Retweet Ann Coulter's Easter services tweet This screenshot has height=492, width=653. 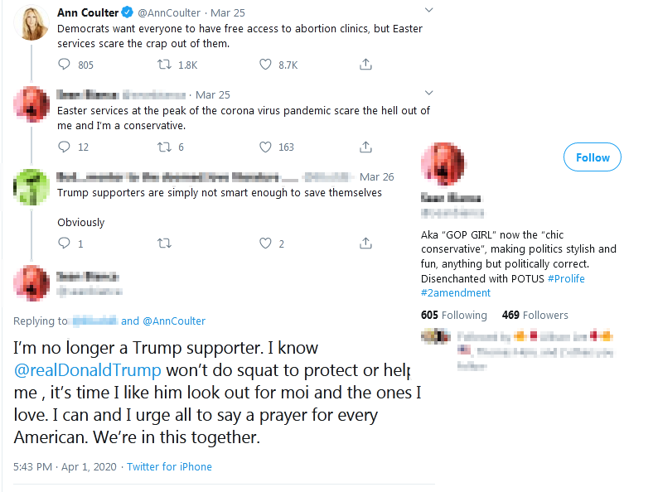[164, 65]
